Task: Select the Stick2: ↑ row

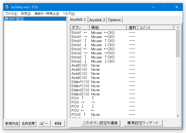Action: click(123, 57)
